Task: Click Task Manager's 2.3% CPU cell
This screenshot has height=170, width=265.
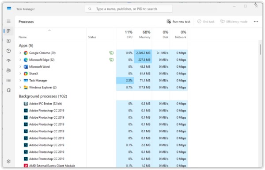Action: pyautogui.click(x=125, y=81)
